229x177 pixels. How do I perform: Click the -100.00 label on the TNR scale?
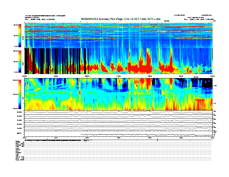[x=15, y=80]
